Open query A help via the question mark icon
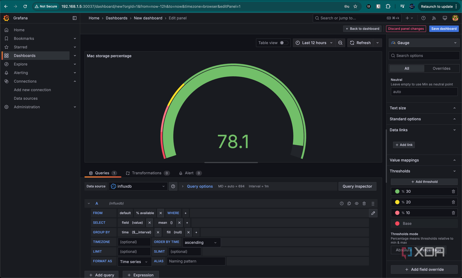The width and height of the screenshot is (462, 278). pyautogui.click(x=342, y=204)
